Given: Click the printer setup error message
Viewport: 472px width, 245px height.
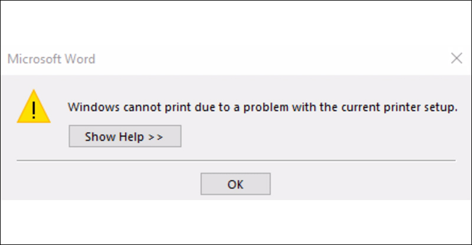Looking at the screenshot, I should pyautogui.click(x=263, y=108).
